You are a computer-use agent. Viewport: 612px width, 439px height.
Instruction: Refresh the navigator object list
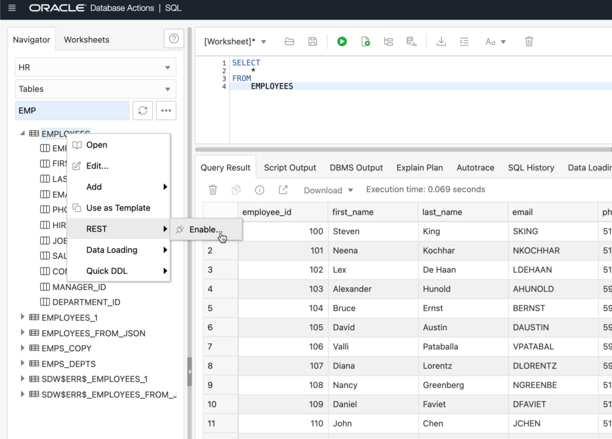143,111
